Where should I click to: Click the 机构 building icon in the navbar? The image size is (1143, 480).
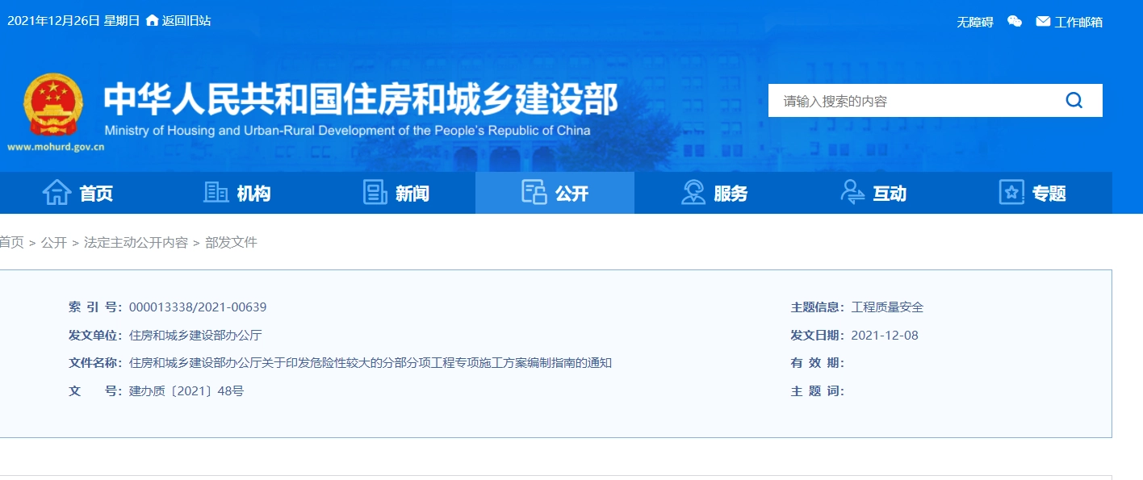pyautogui.click(x=215, y=193)
